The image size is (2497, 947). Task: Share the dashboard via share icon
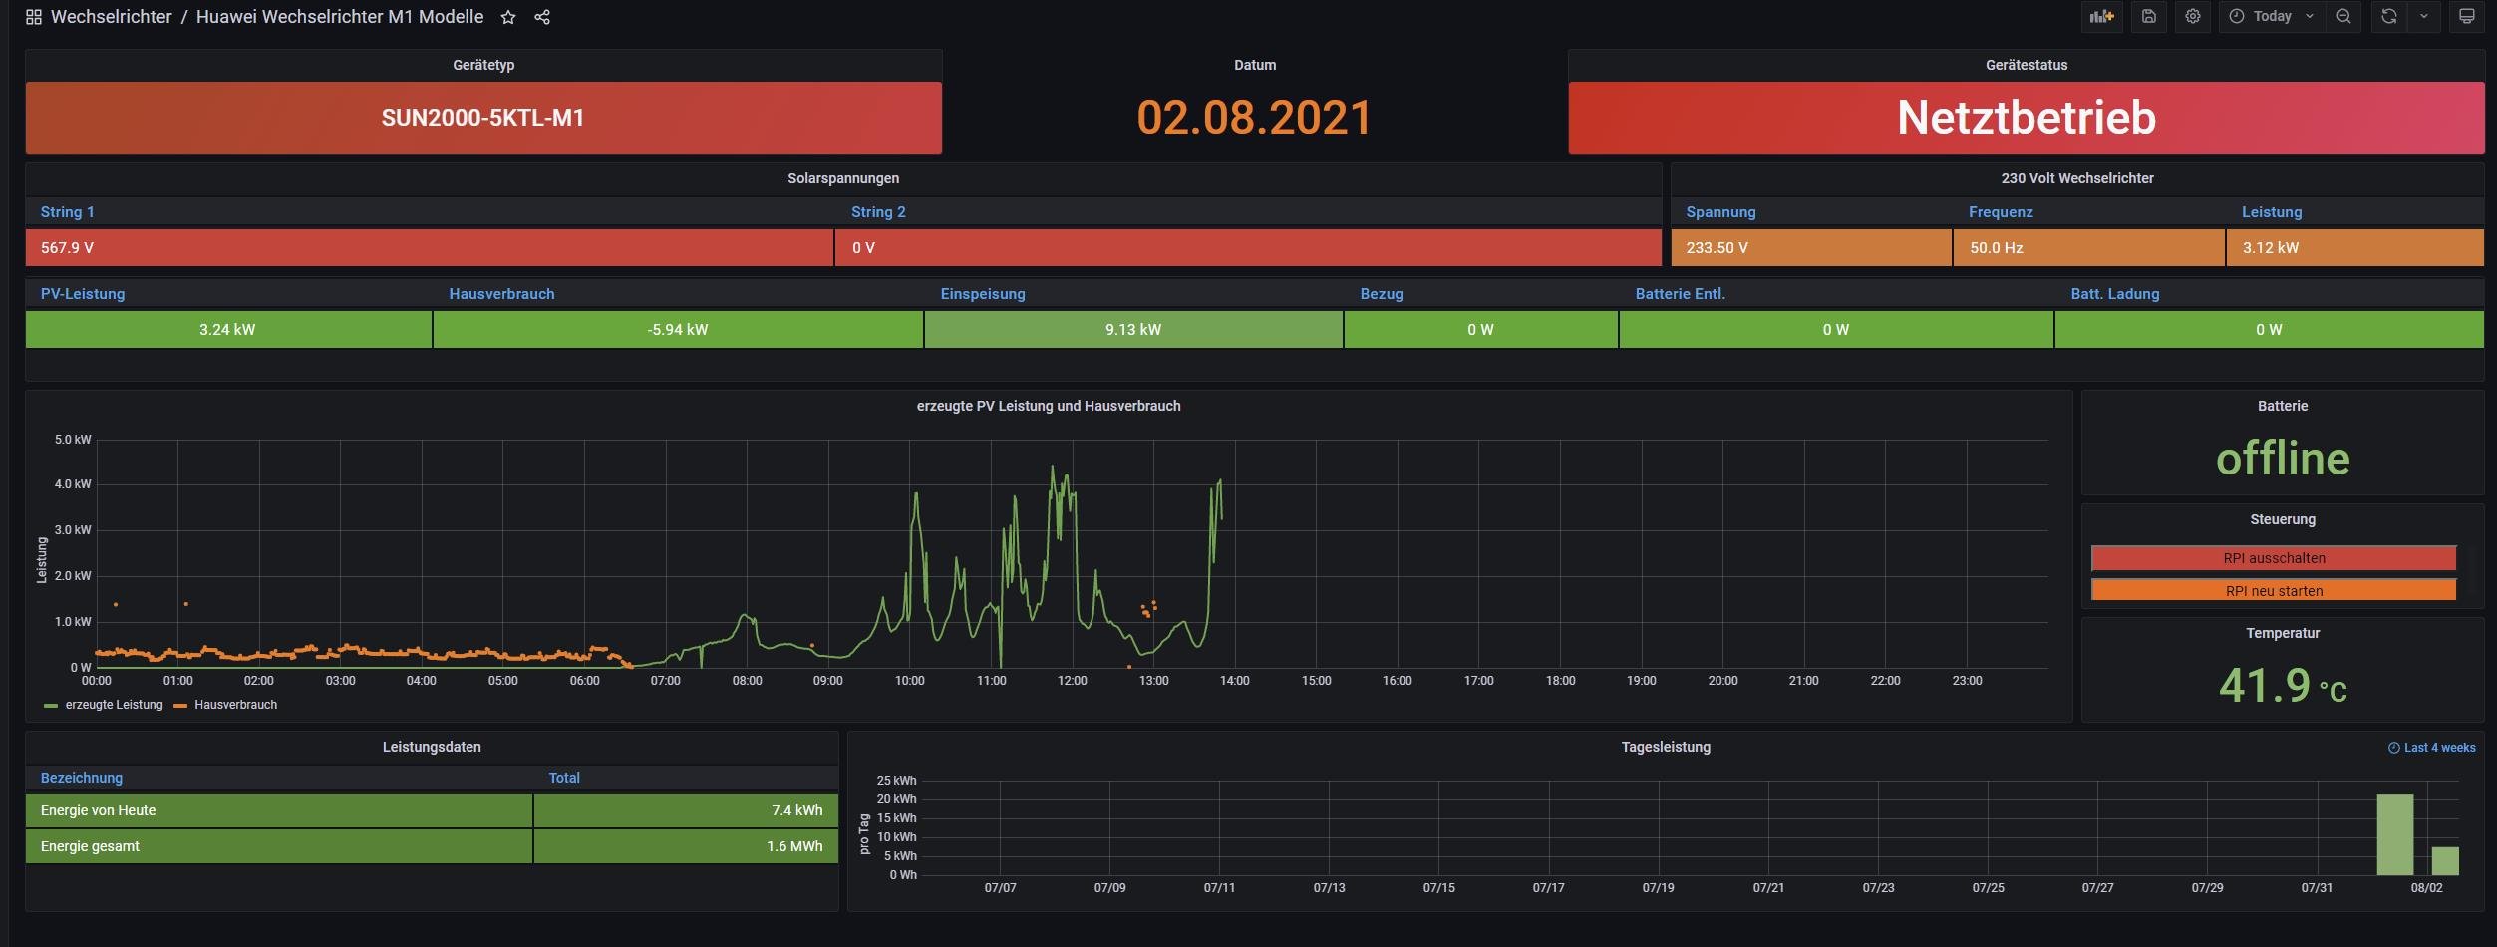(x=542, y=17)
